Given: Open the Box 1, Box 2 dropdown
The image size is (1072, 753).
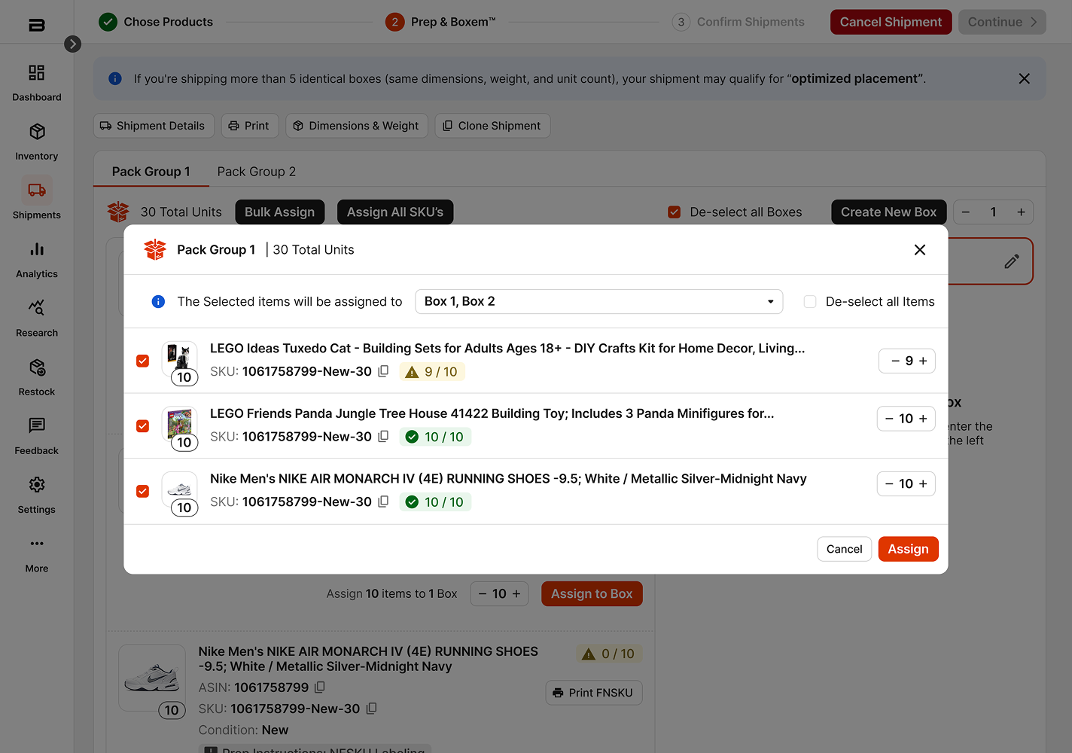Looking at the screenshot, I should (x=599, y=302).
